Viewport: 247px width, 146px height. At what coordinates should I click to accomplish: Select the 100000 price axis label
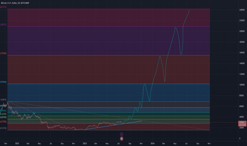pyautogui.click(x=242, y=85)
